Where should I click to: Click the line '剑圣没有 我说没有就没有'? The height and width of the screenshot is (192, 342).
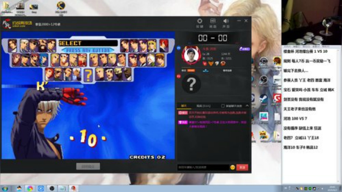pos(304,99)
